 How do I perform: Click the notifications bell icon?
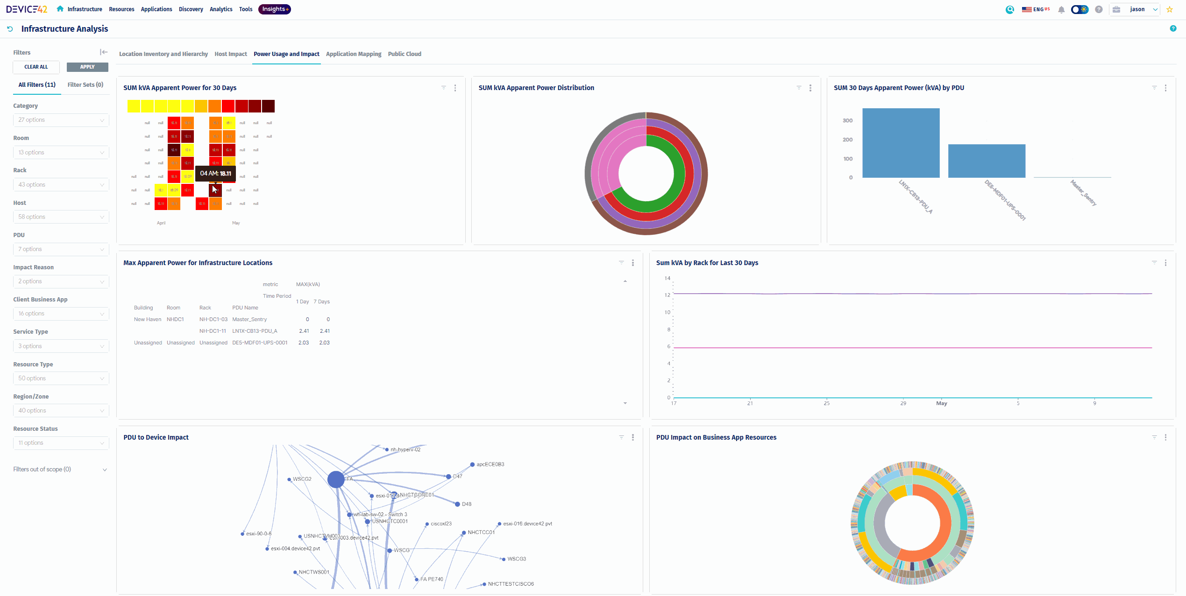(1061, 10)
